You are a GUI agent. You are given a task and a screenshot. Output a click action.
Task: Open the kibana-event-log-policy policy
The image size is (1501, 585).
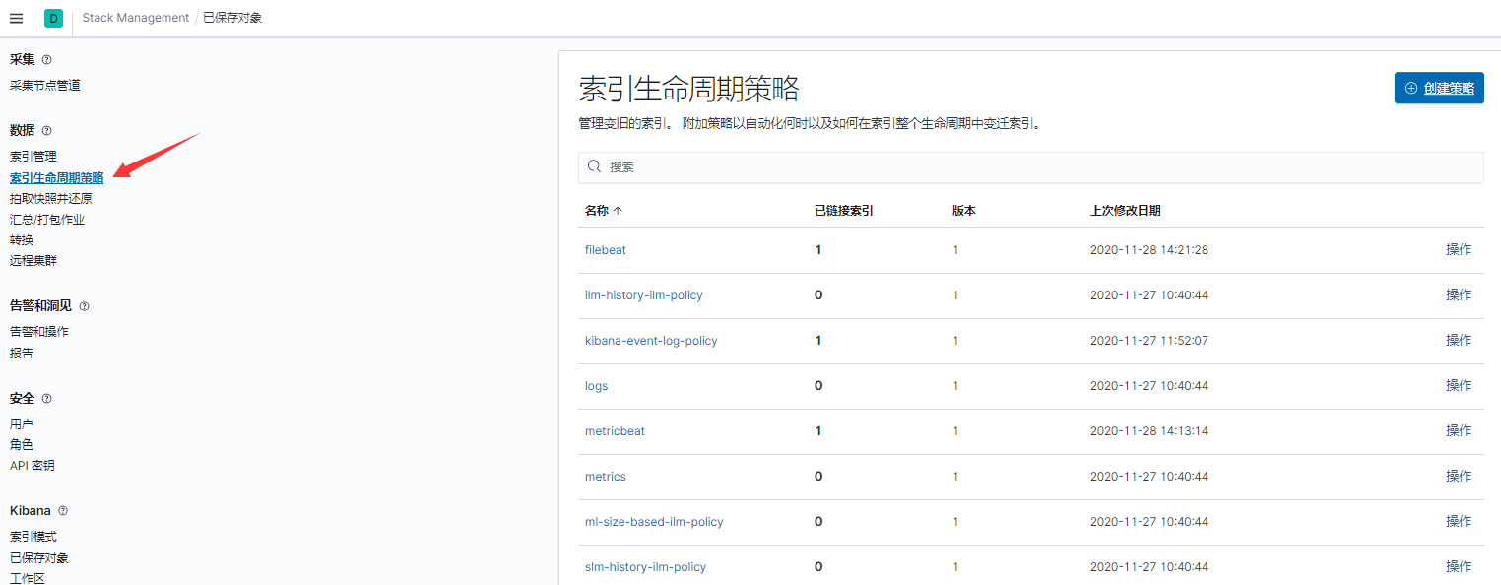(x=651, y=341)
